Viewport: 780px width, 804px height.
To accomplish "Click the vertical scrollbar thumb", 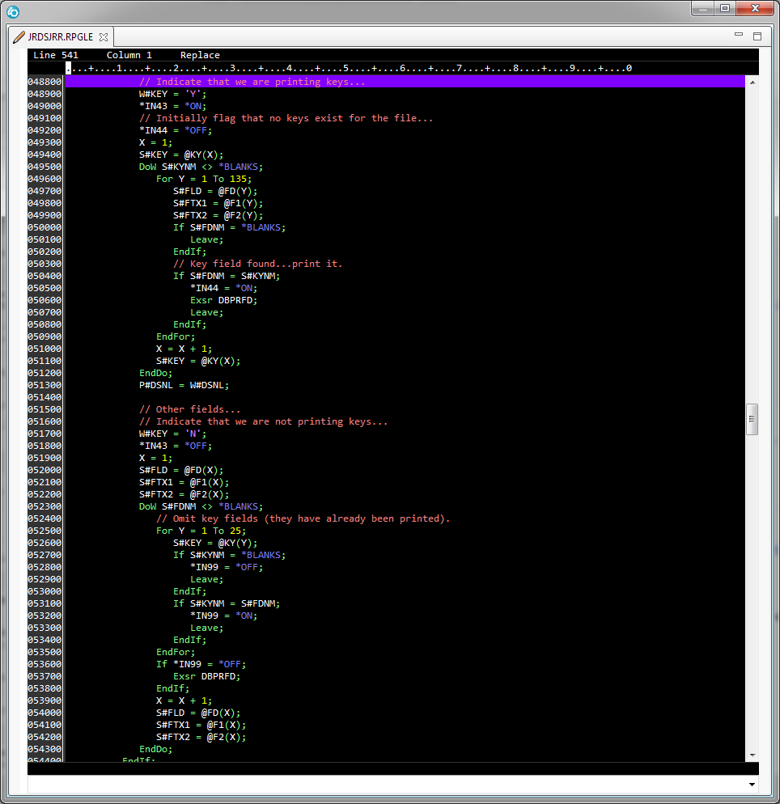I will [752, 419].
